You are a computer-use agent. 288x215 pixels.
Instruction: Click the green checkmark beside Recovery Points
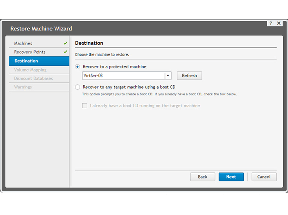65,52
